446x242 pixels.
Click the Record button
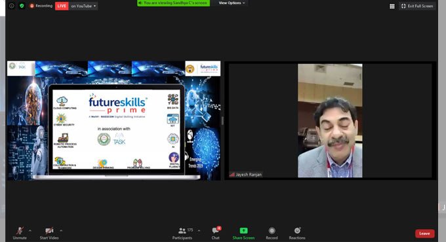pos(272,233)
